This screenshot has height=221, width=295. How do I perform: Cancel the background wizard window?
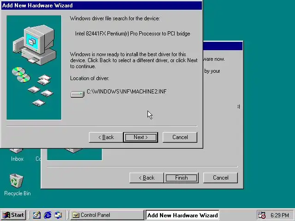tap(220, 178)
